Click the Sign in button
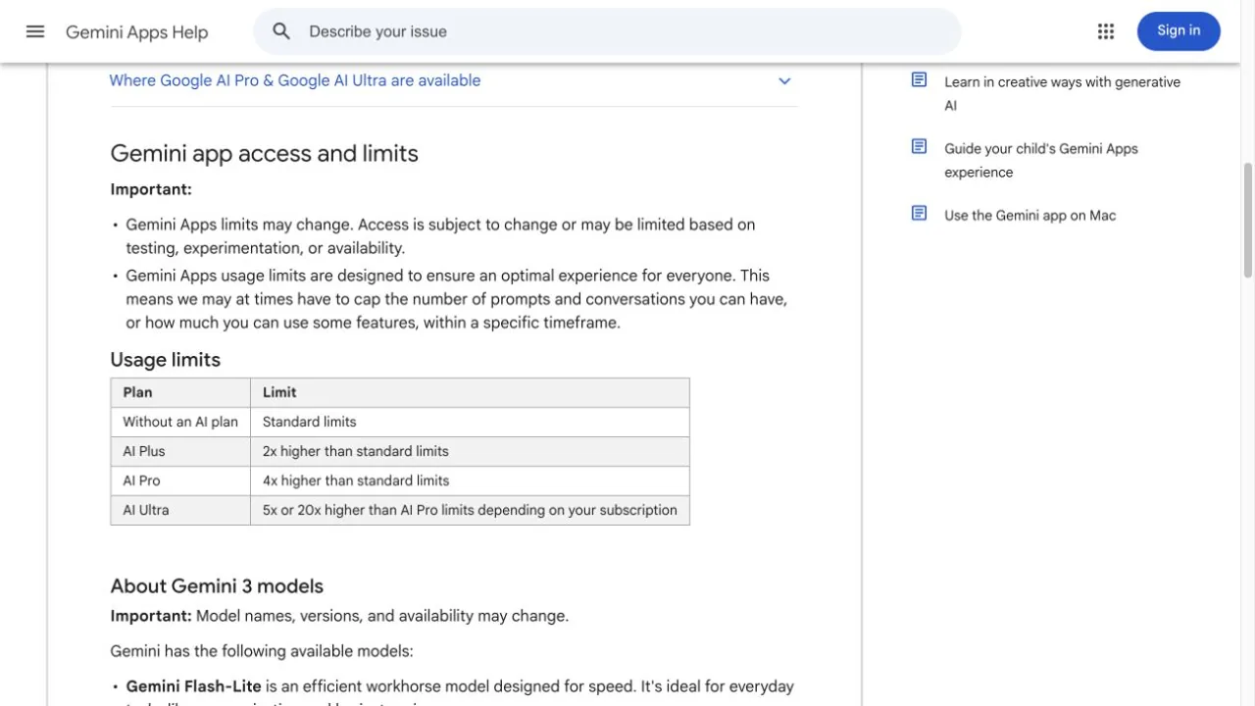 tap(1179, 31)
